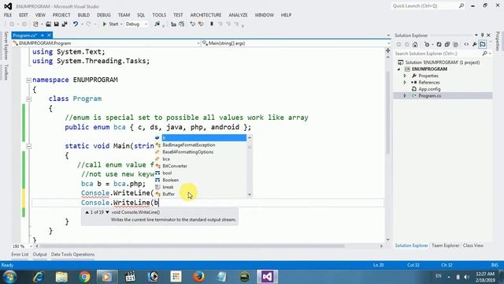Open Firefox from the taskbar
This screenshot has width=504, height=284.
pos(198,277)
